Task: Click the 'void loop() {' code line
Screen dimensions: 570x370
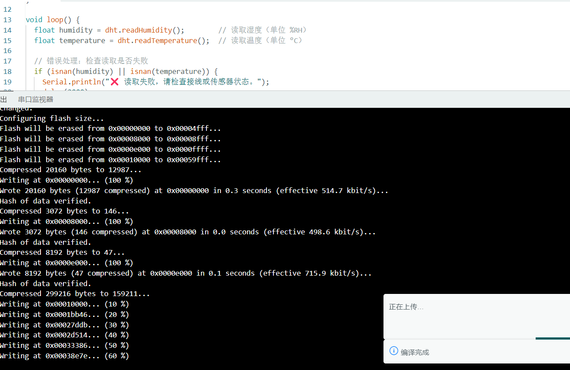Action: (x=53, y=20)
